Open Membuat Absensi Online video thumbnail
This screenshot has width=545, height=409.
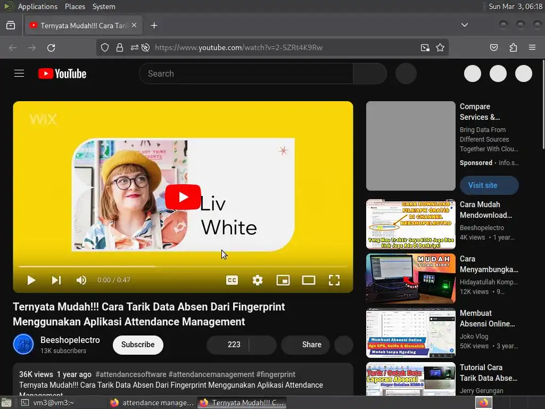411,332
